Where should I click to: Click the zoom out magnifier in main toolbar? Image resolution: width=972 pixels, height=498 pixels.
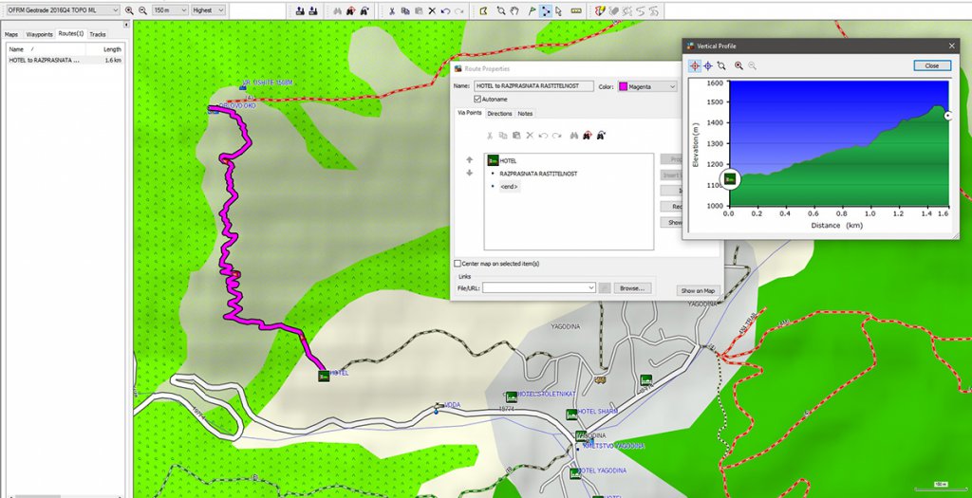click(142, 10)
